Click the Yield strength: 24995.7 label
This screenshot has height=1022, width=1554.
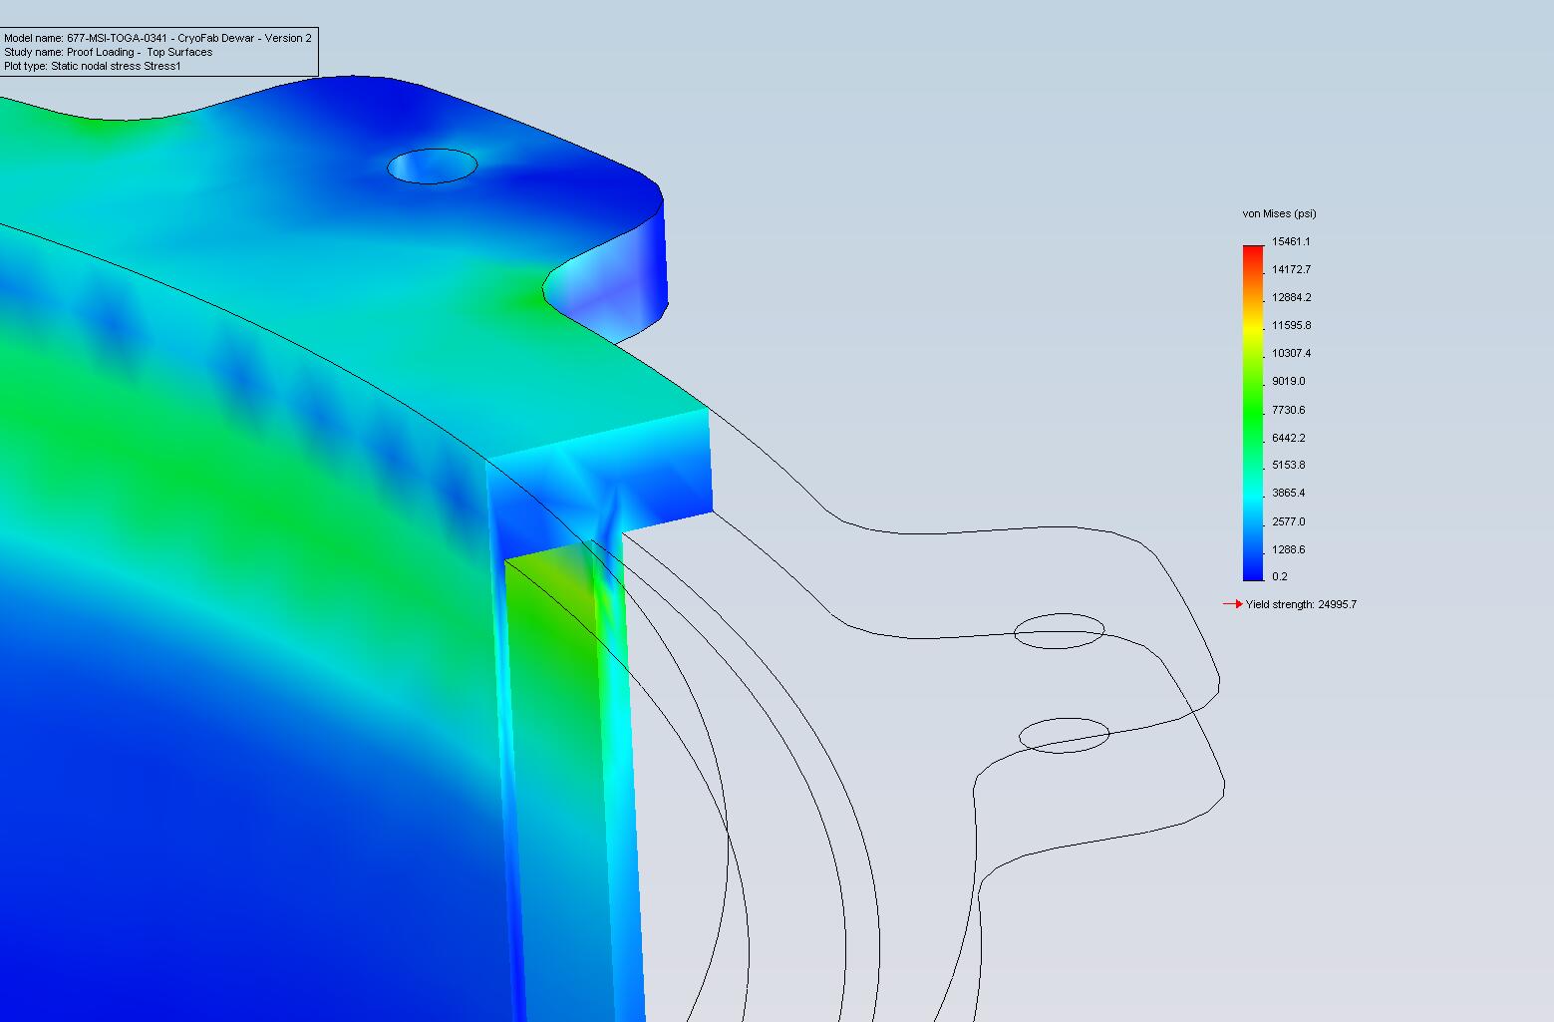coord(1301,604)
